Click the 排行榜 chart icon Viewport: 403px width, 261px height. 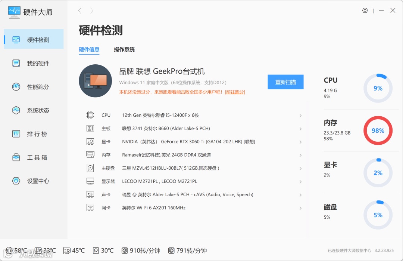(16, 134)
